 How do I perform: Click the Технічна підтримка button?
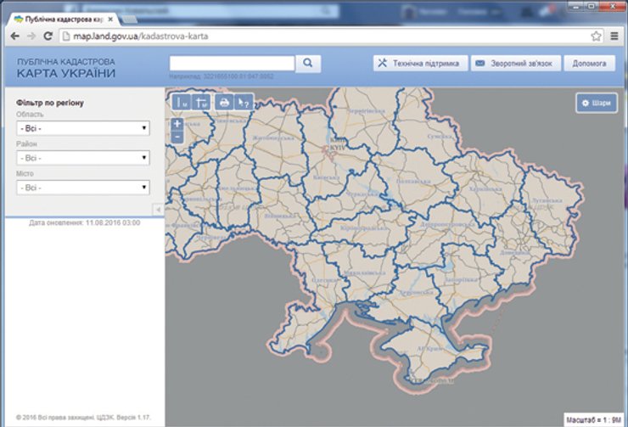click(x=420, y=64)
